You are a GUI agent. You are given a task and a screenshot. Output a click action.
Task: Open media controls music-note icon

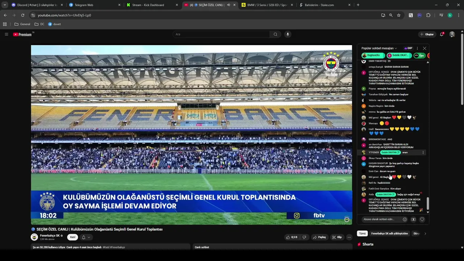(441, 15)
